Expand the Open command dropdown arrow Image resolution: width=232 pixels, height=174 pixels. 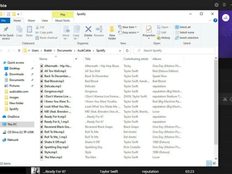click(170, 27)
